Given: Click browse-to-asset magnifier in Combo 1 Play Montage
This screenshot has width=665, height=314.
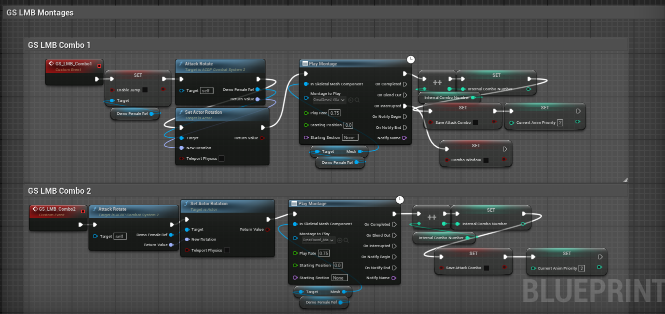Looking at the screenshot, I should 357,100.
